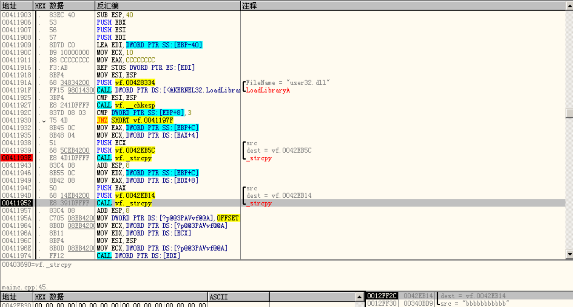The height and width of the screenshot is (307, 573).
Task: Select address 00411903 in the disassembly
Action: [17, 15]
